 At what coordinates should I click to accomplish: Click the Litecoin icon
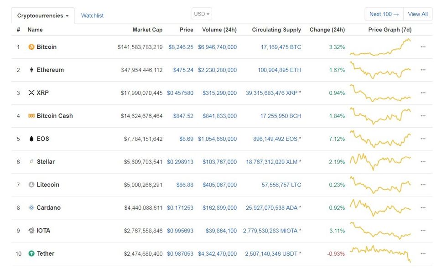tap(31, 185)
